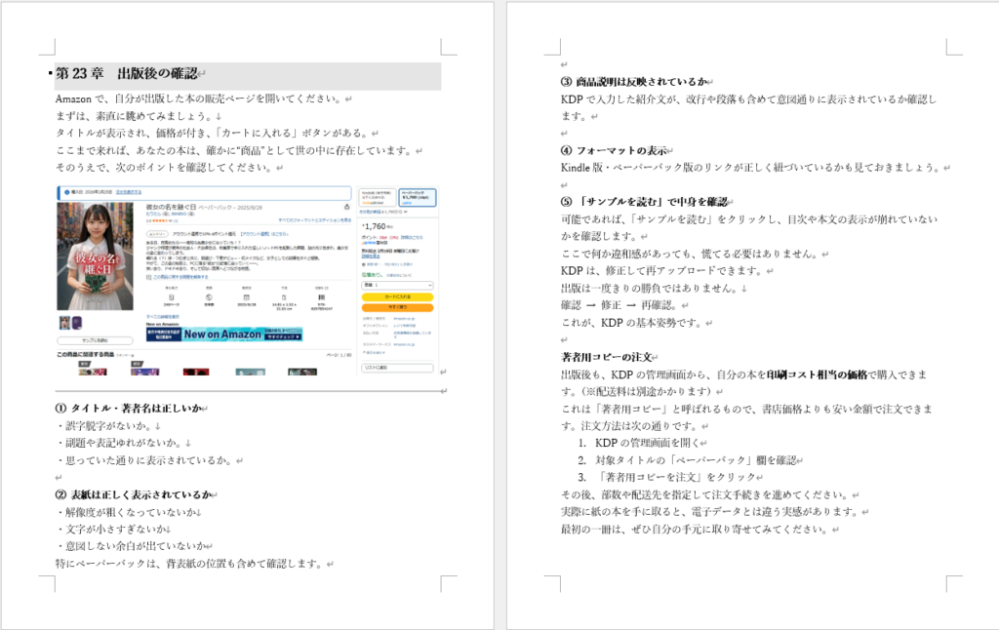Click the New on Amazon banner

pyautogui.click(x=225, y=334)
